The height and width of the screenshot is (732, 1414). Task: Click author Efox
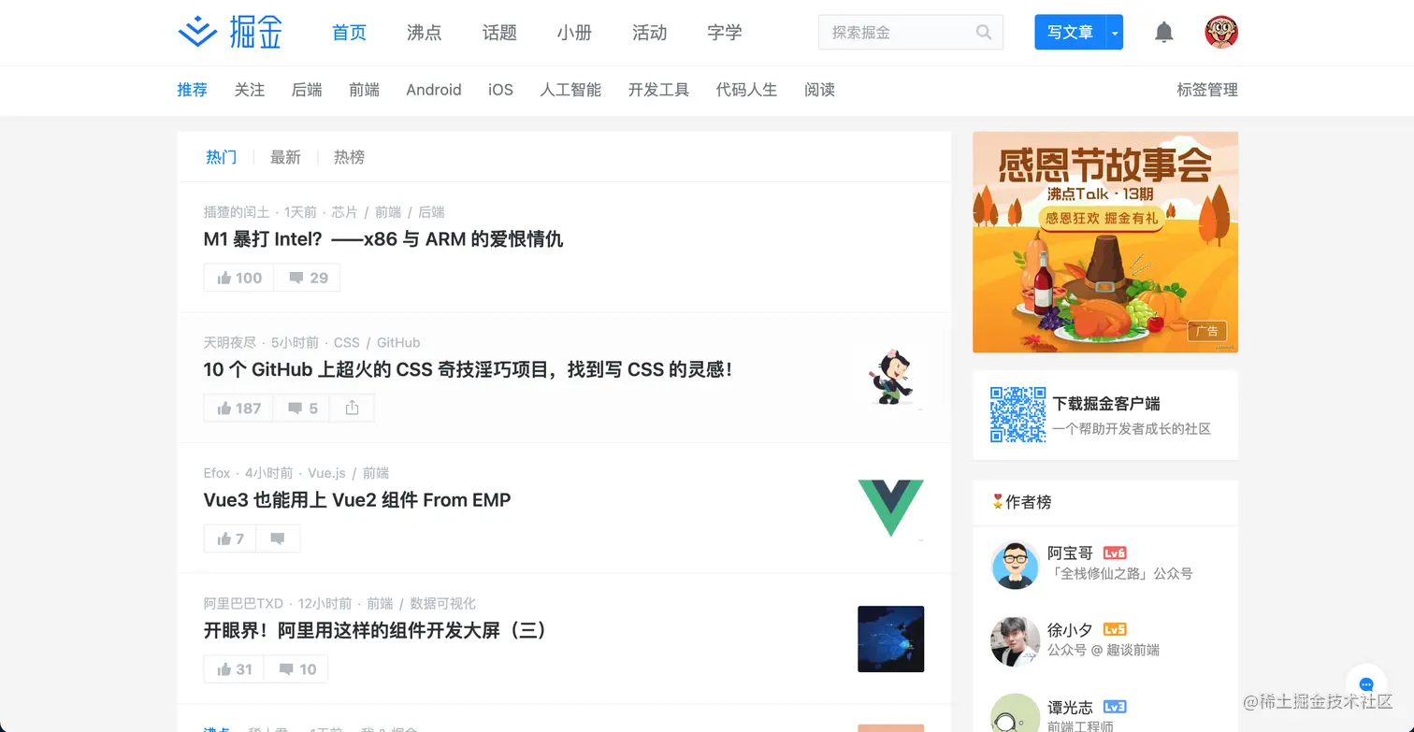coord(217,473)
